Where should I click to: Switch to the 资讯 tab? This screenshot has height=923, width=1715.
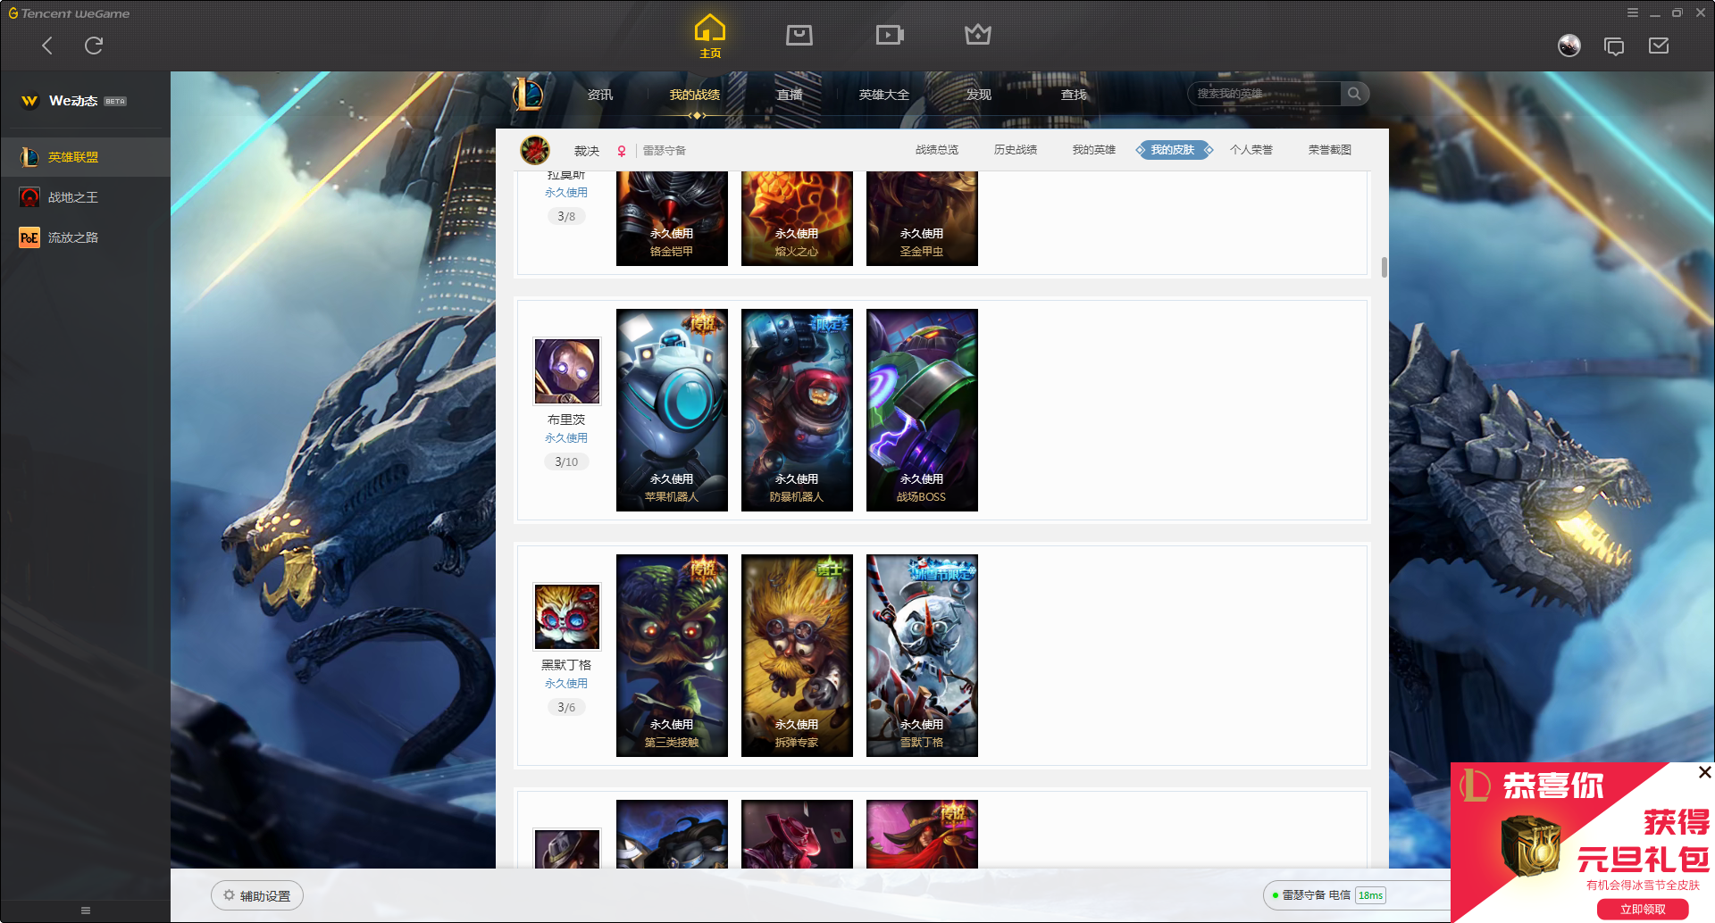pos(600,95)
